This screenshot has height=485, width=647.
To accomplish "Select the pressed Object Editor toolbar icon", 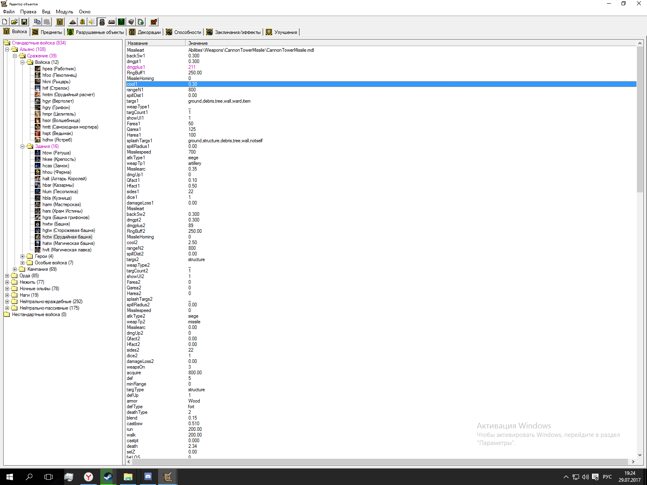I will pyautogui.click(x=102, y=22).
